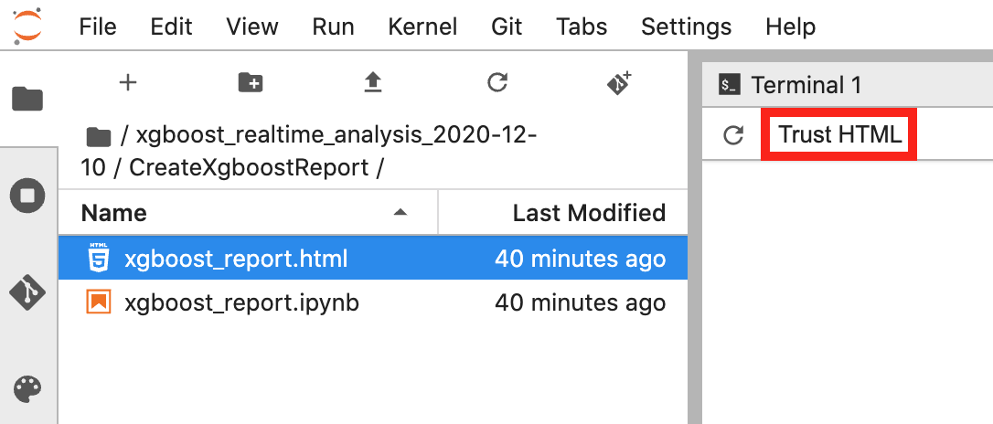This screenshot has width=993, height=424.
Task: Sort files by Name column header
Action: [114, 213]
